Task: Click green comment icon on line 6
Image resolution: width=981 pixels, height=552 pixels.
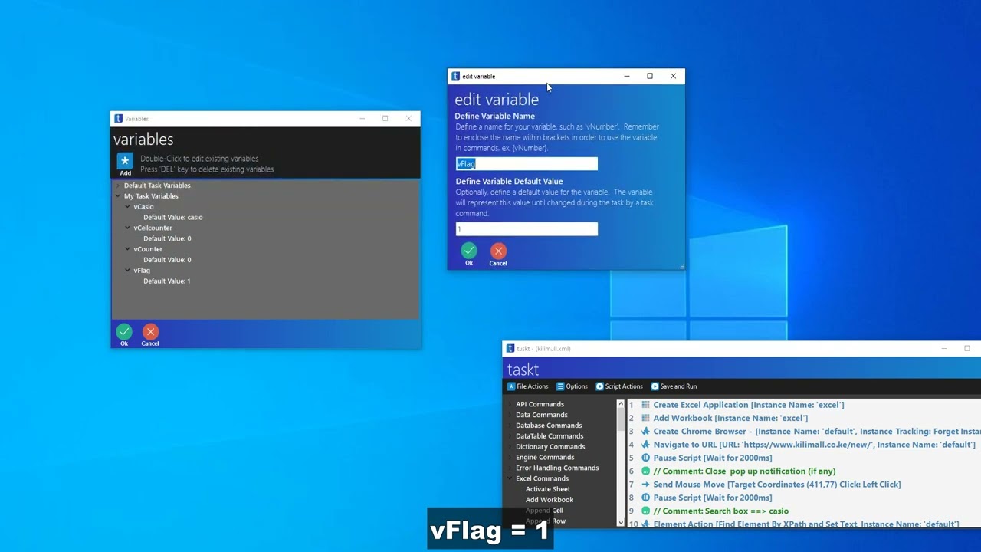Action: [x=646, y=471]
